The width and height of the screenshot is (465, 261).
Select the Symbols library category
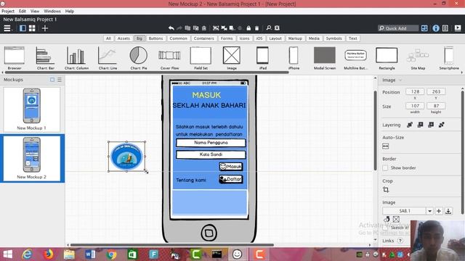[333, 38]
